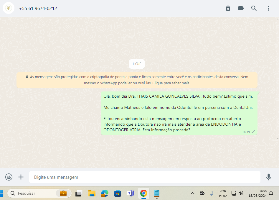279x200 pixels.
Task: Open network settings tray icon
Action: click(x=234, y=193)
